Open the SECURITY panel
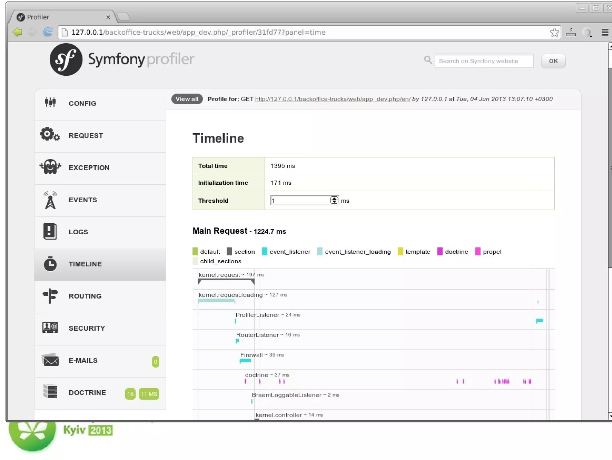 (x=100, y=329)
